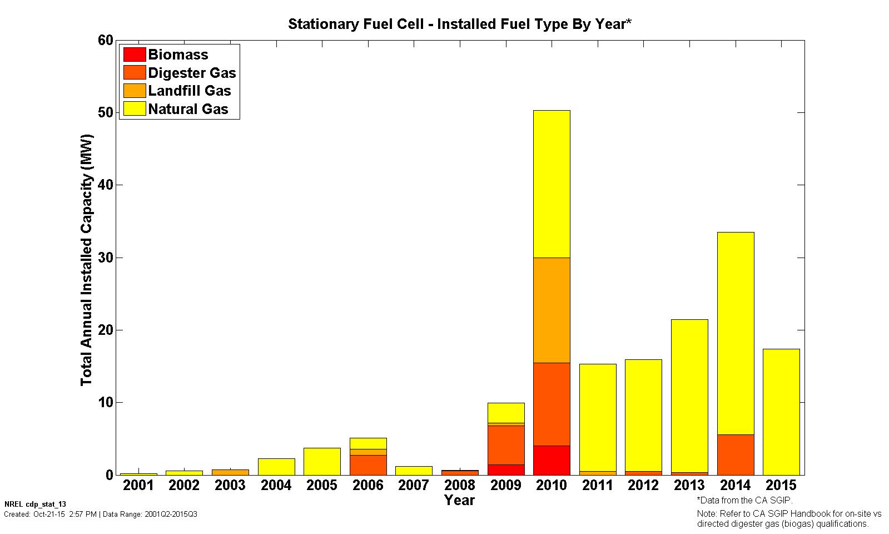The image size is (889, 534).
Task: Select the y-axis title Total Annual Installed Capacity
Action: coord(86,260)
